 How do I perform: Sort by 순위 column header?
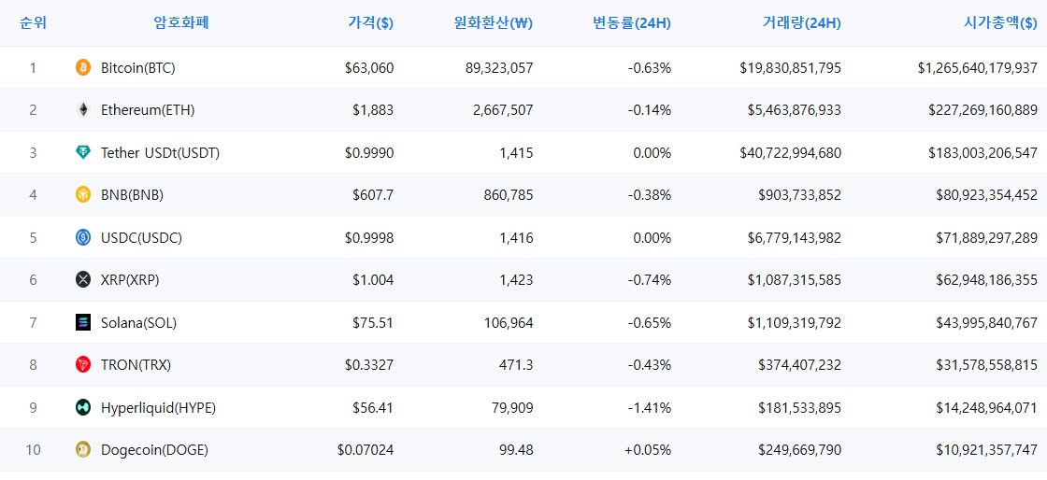point(34,23)
